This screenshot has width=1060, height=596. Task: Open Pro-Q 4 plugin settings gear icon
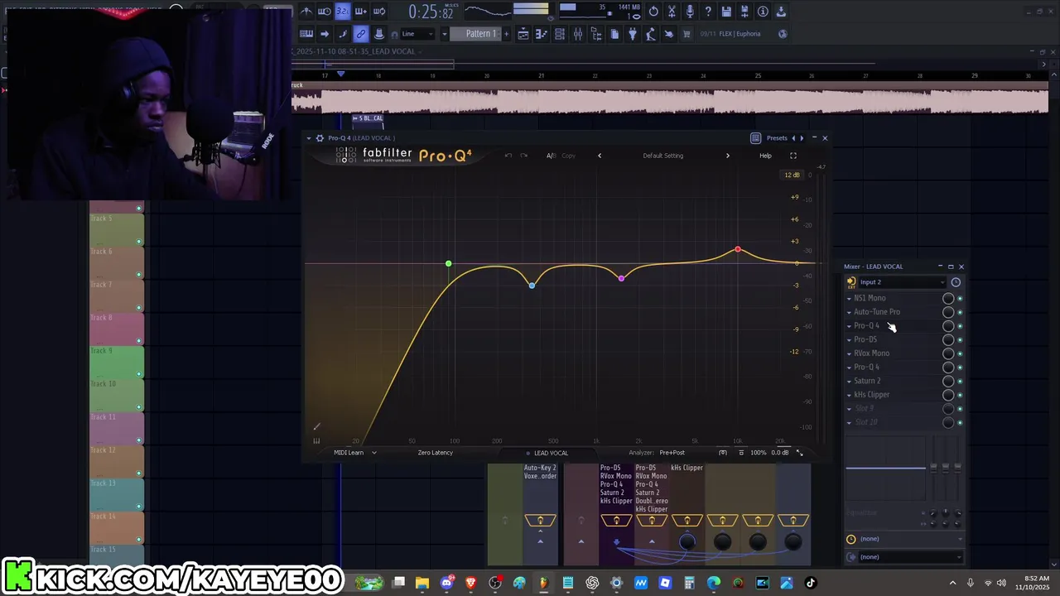(320, 138)
